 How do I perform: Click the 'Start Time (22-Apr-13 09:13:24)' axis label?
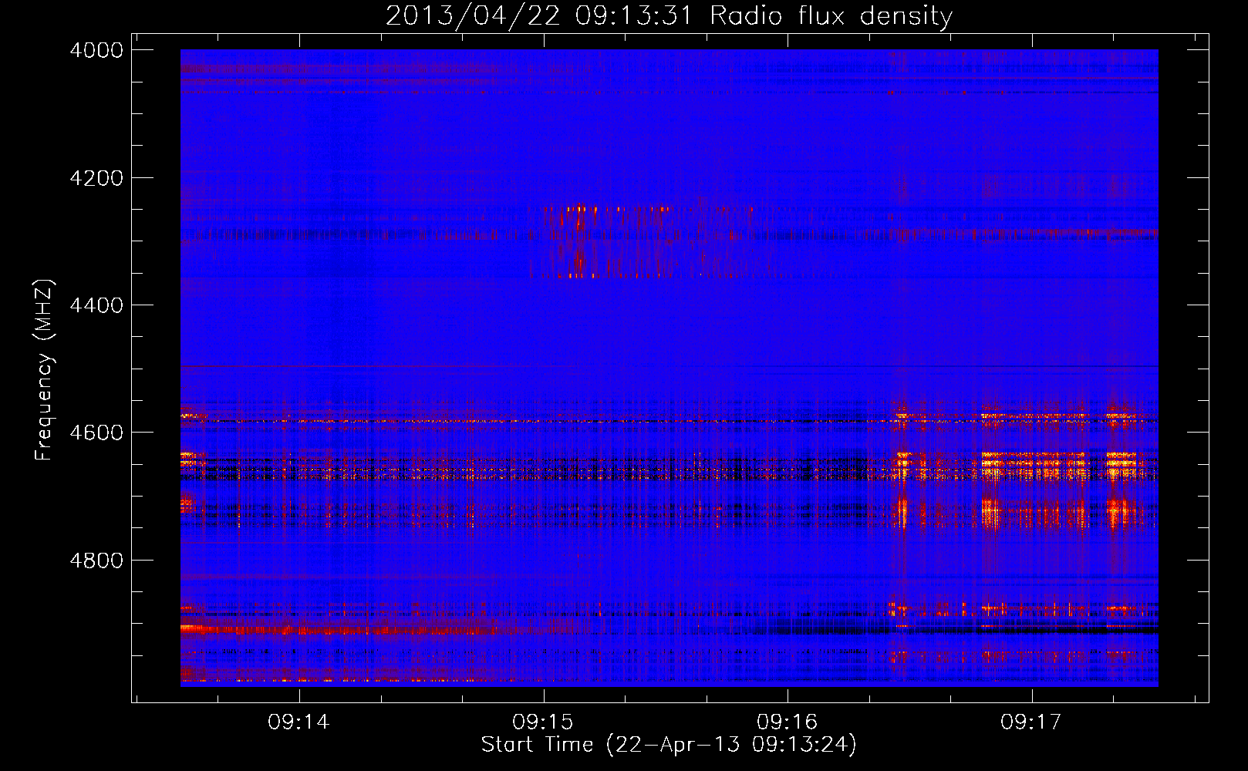tap(669, 745)
